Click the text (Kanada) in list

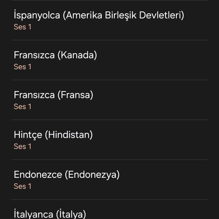point(77,55)
